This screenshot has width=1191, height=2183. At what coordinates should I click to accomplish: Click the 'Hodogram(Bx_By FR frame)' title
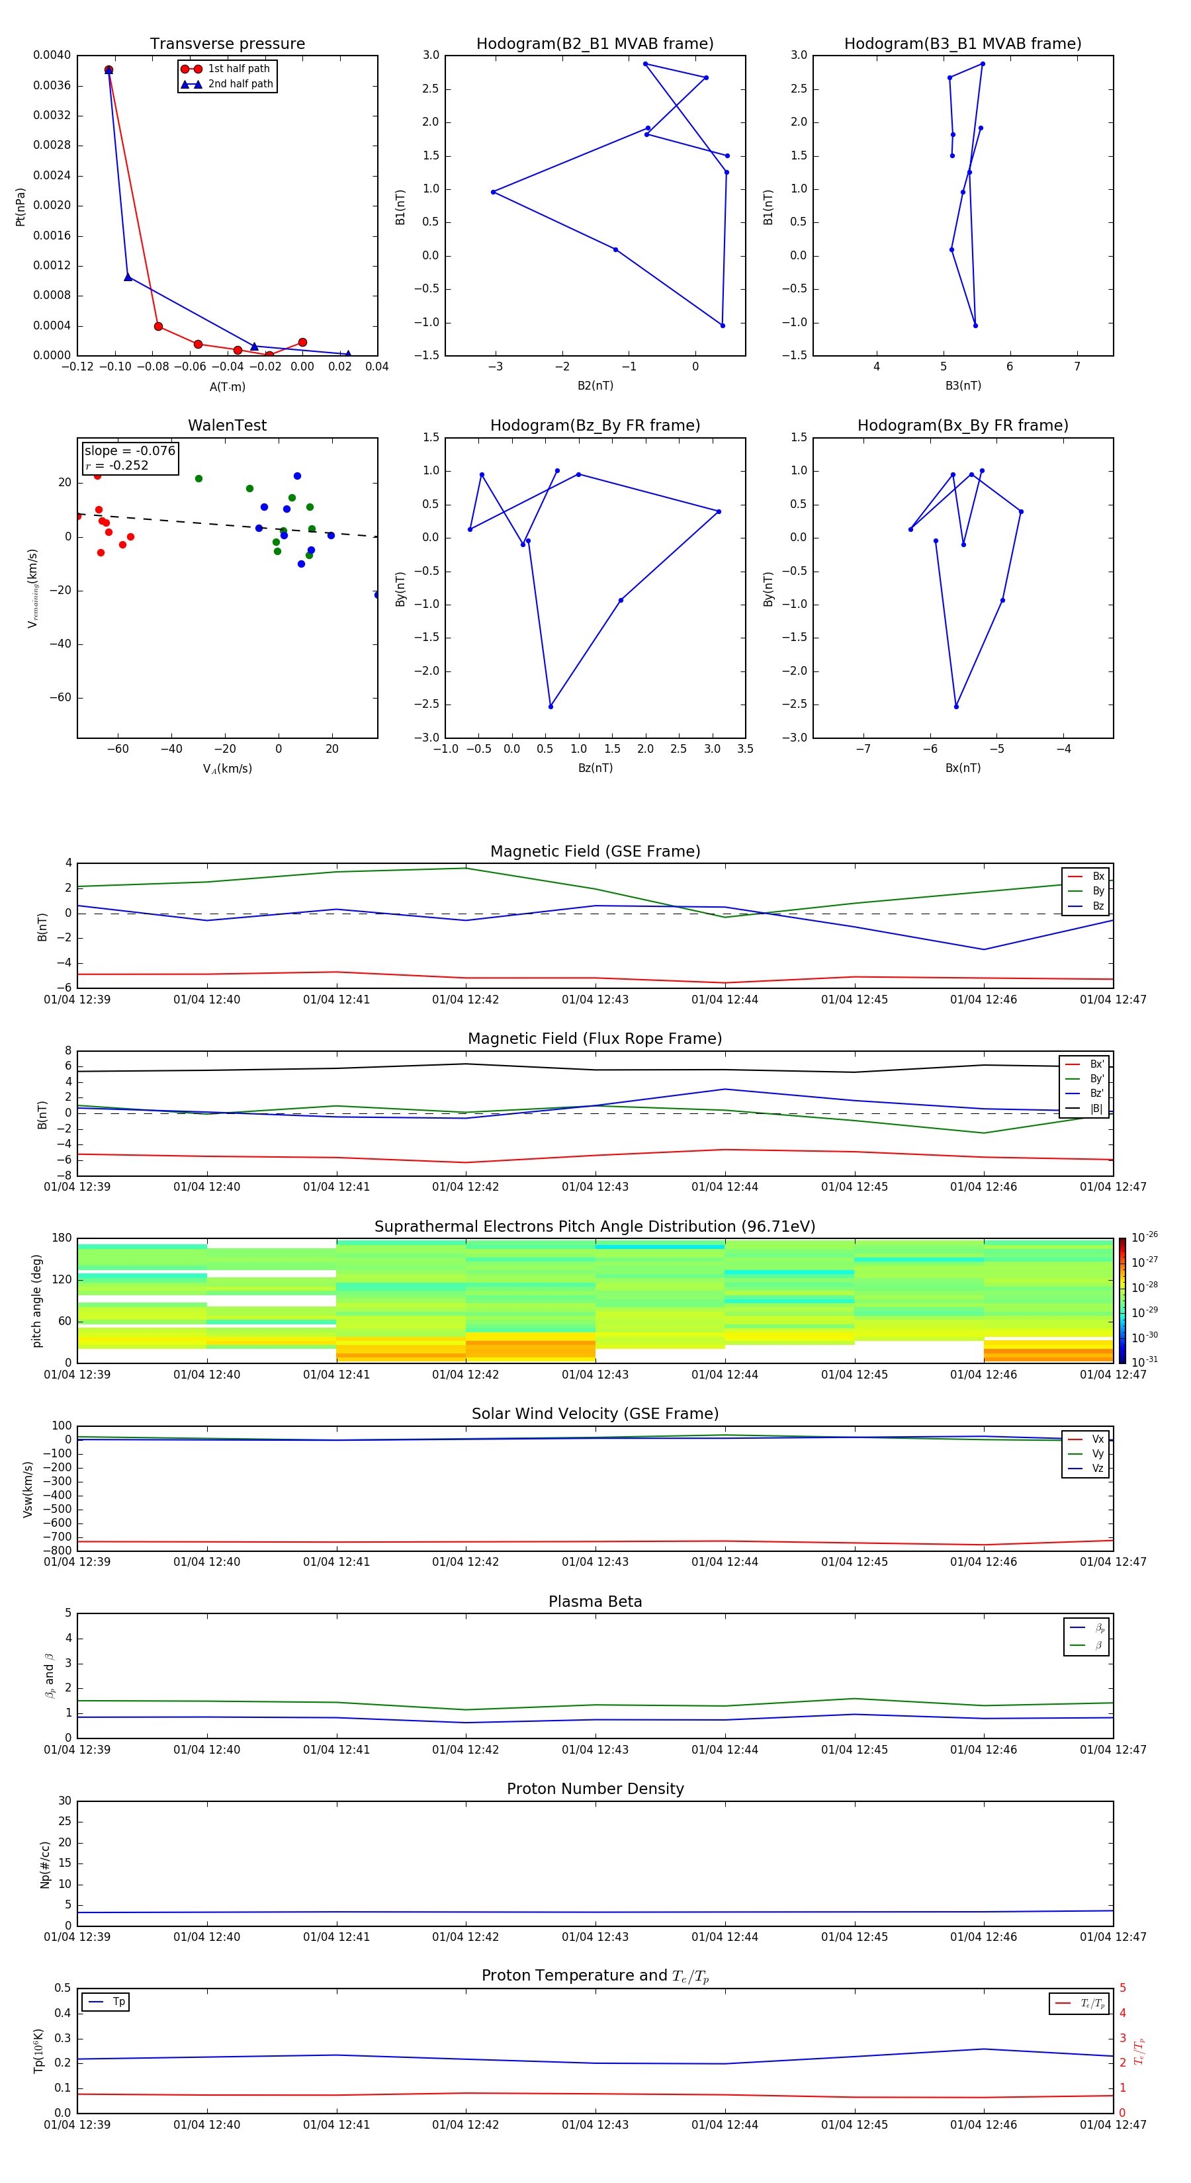963,425
